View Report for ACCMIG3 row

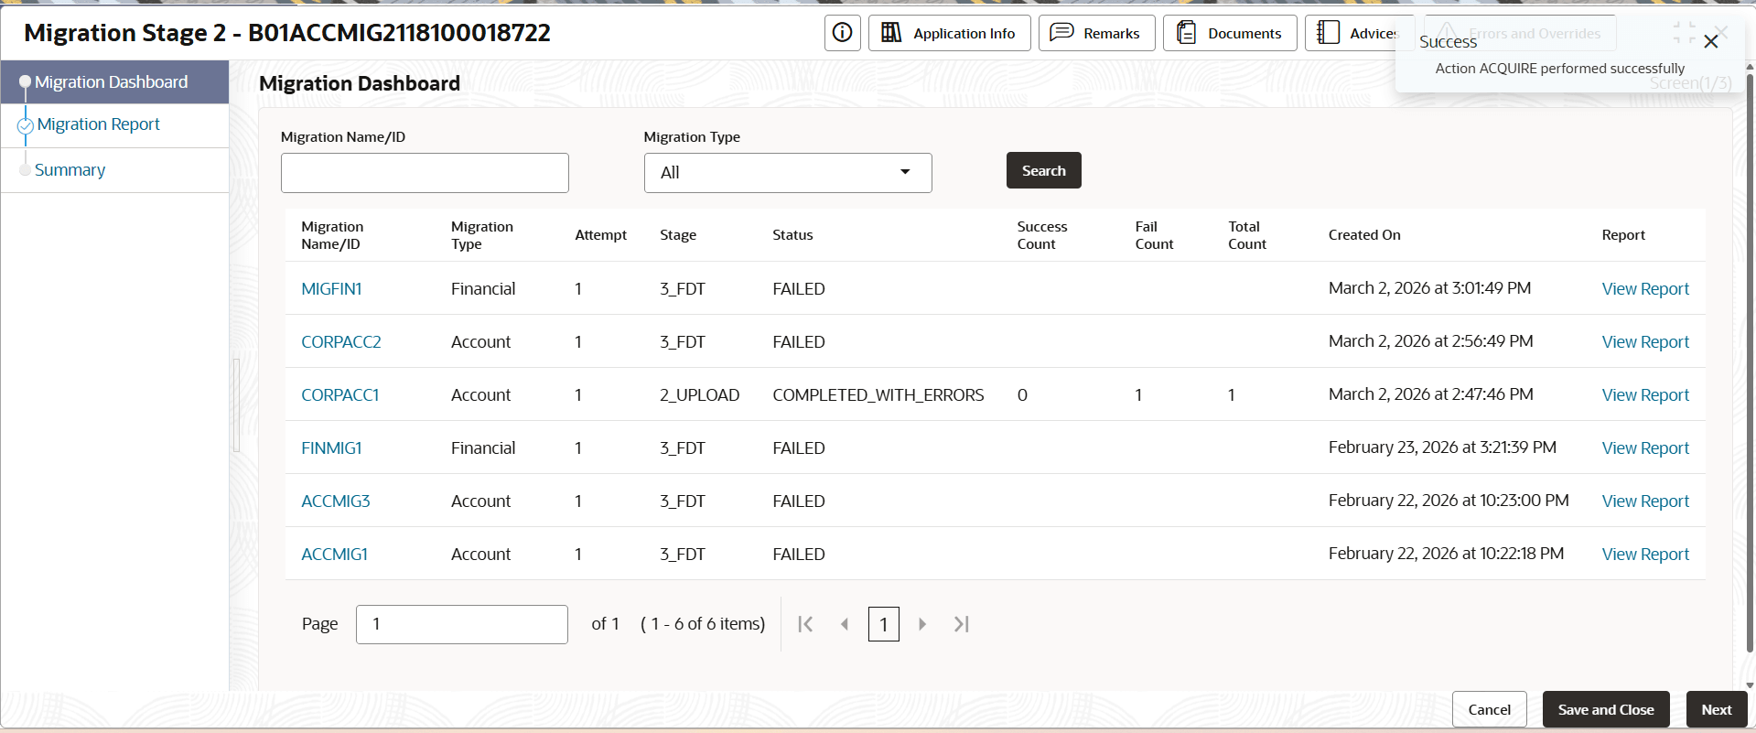point(1645,501)
